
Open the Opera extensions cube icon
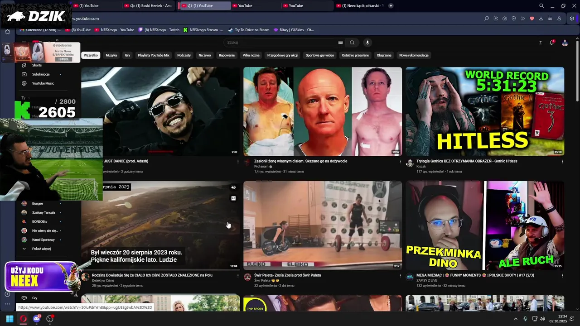572,19
